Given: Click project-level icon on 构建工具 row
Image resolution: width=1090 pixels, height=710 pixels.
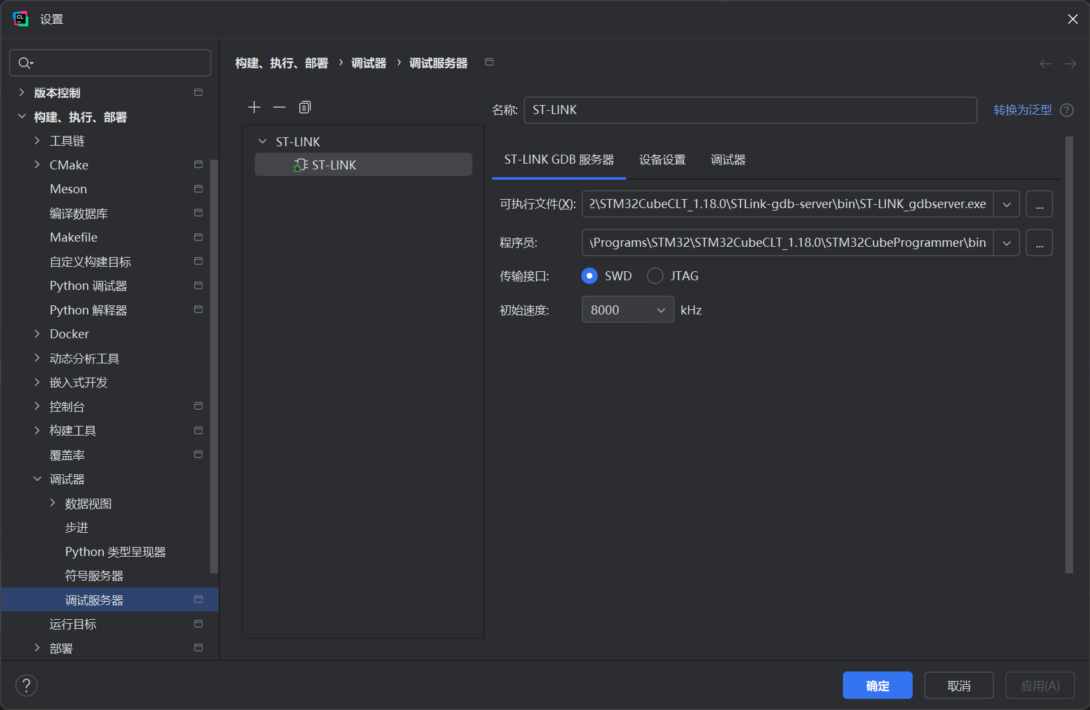Looking at the screenshot, I should click(199, 430).
